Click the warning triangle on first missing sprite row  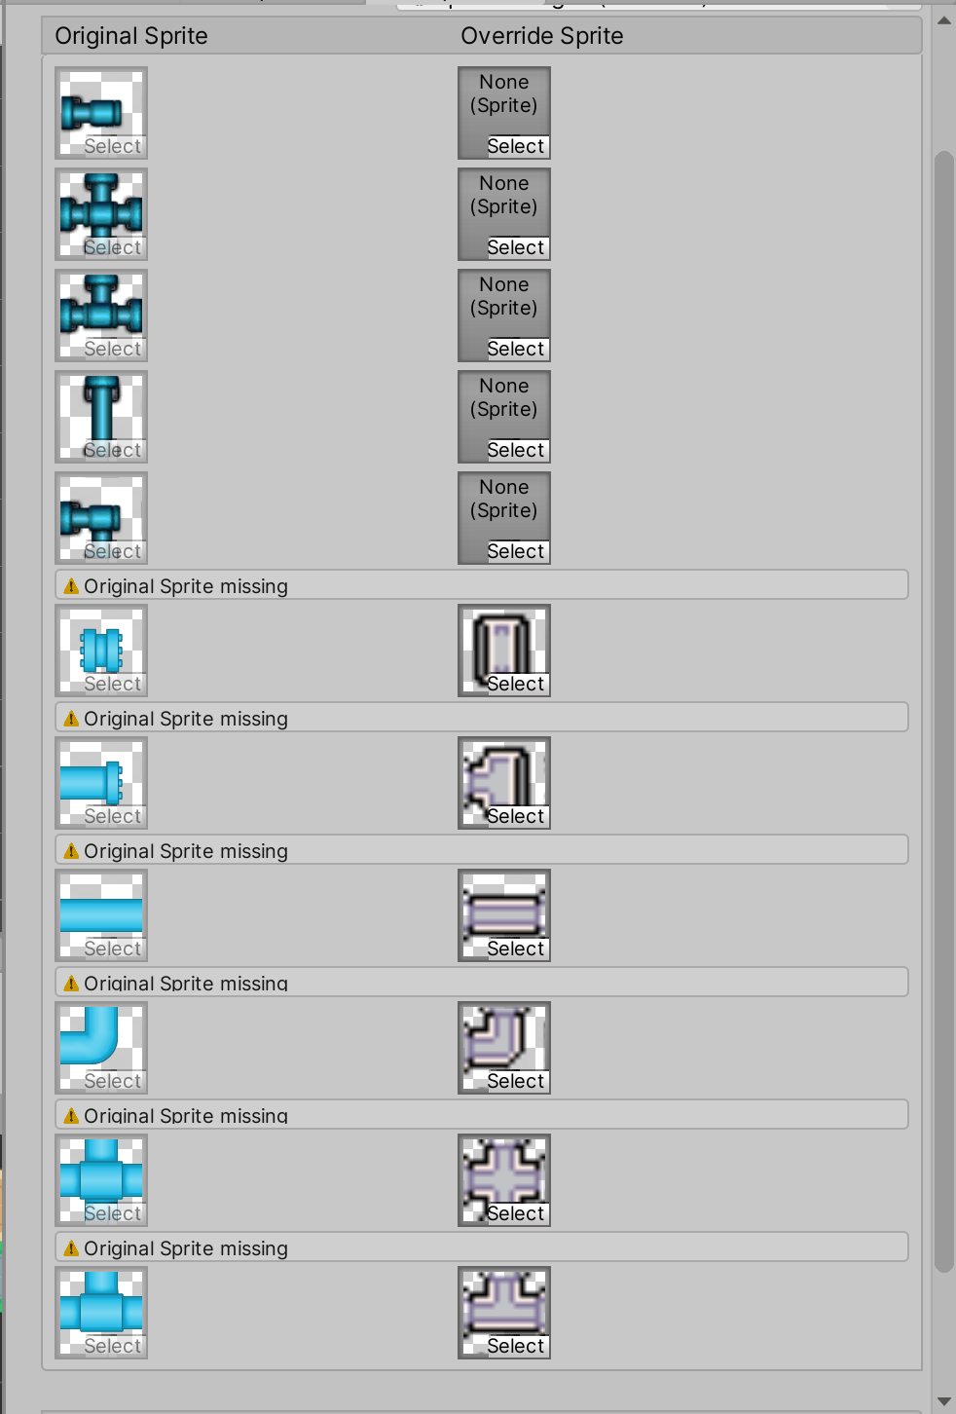click(71, 585)
